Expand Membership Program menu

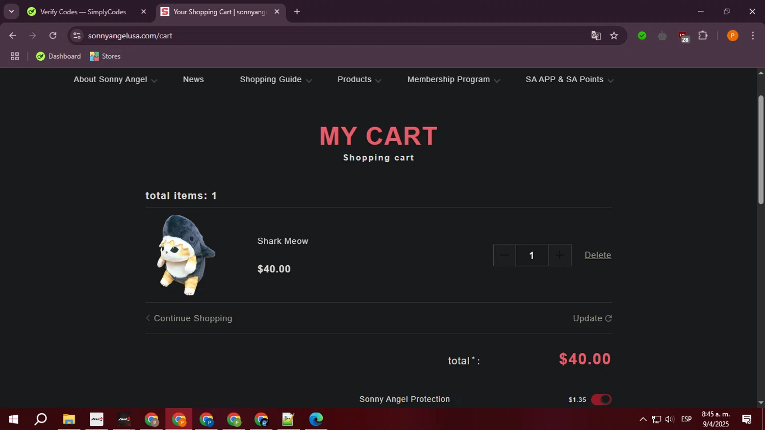[453, 80]
